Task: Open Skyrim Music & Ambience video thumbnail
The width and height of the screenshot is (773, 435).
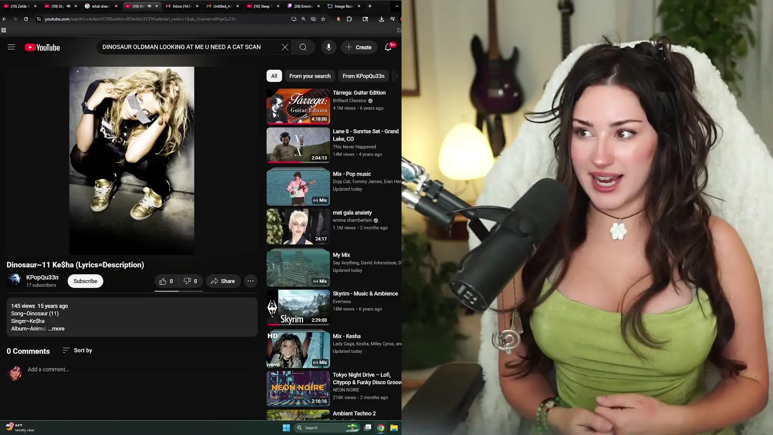Action: (x=298, y=308)
